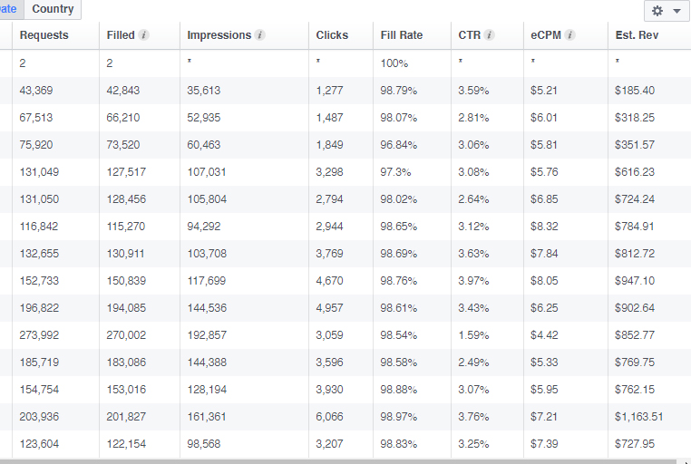The width and height of the screenshot is (691, 464).
Task: Click the 6,066 clicks cell
Action: coord(329,417)
